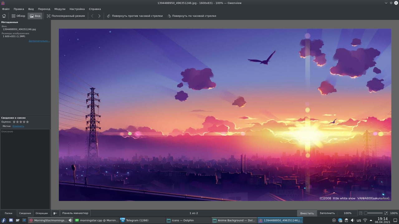Click the home start page icon
399x224 pixels.
coord(4,16)
